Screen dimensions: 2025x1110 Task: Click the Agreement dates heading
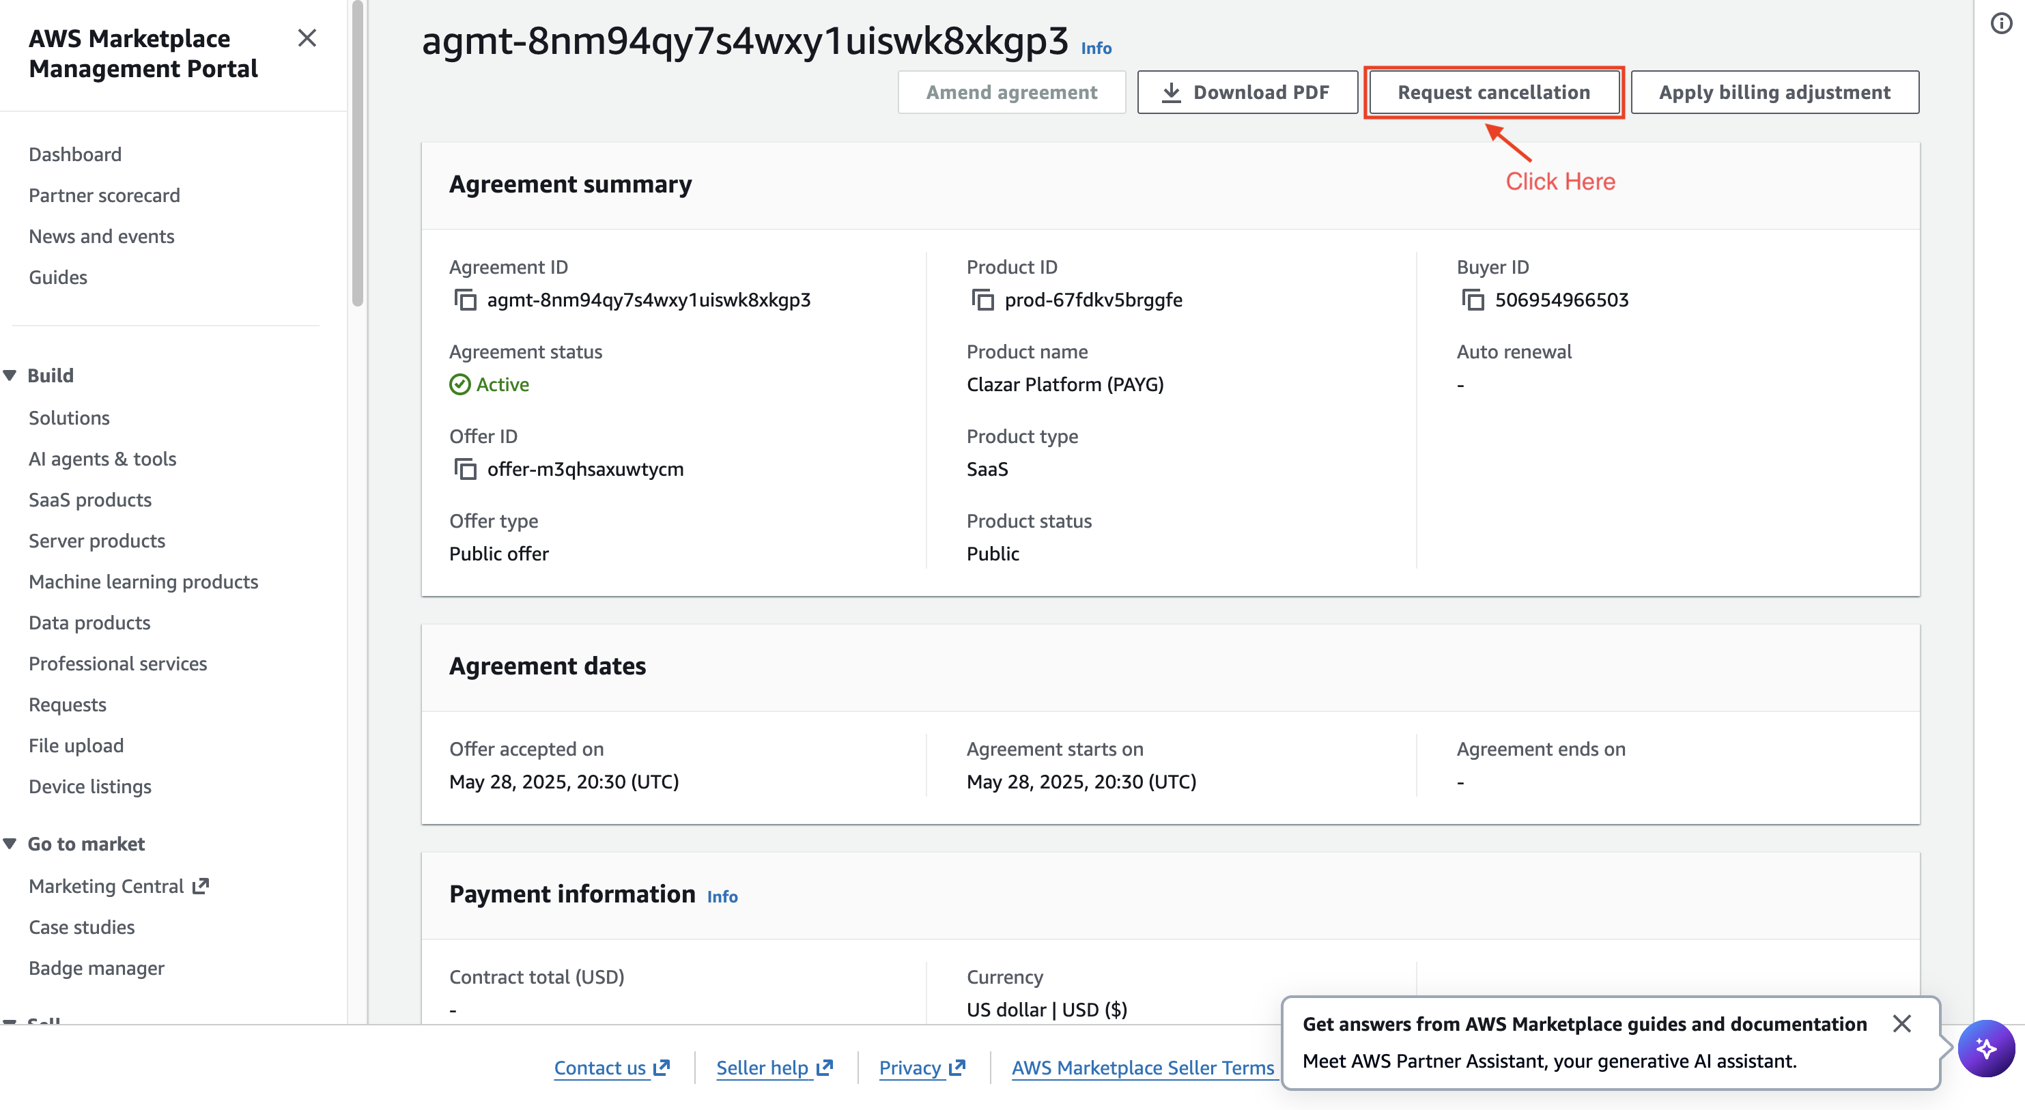tap(548, 666)
